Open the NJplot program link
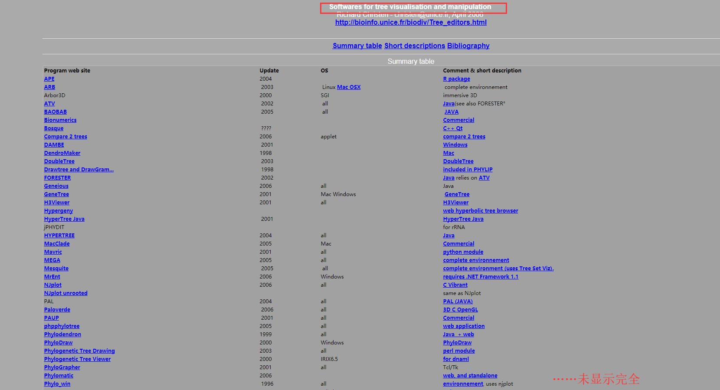The height and width of the screenshot is (390, 720). tap(53, 285)
